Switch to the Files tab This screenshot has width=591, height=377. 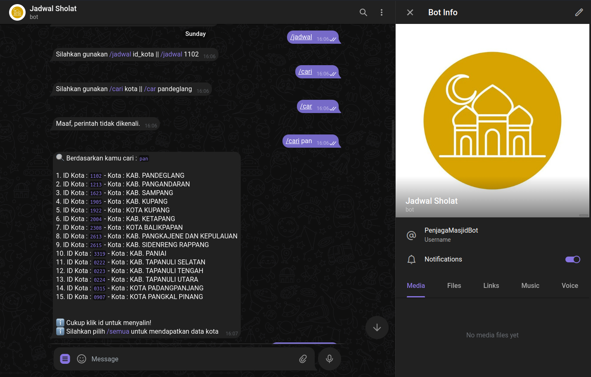[454, 285]
